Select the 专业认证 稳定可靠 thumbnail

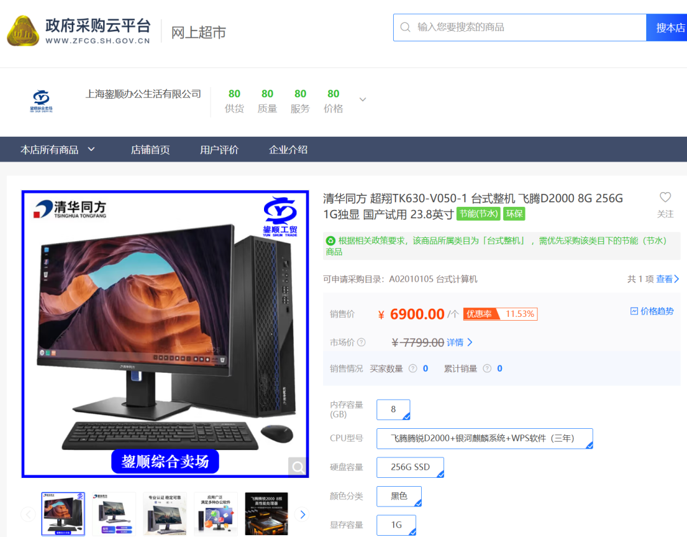point(165,513)
